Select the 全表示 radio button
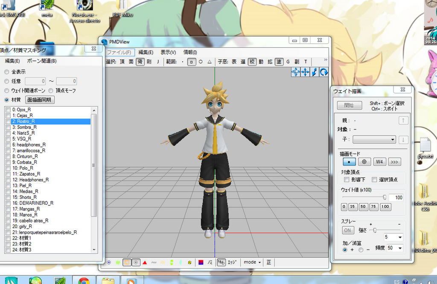437x284 pixels. tap(7, 72)
